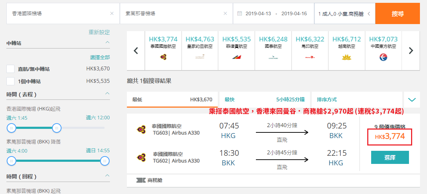Click the right handle of HKG departure slider
The height and width of the screenshot is (194, 427).
coord(57,128)
